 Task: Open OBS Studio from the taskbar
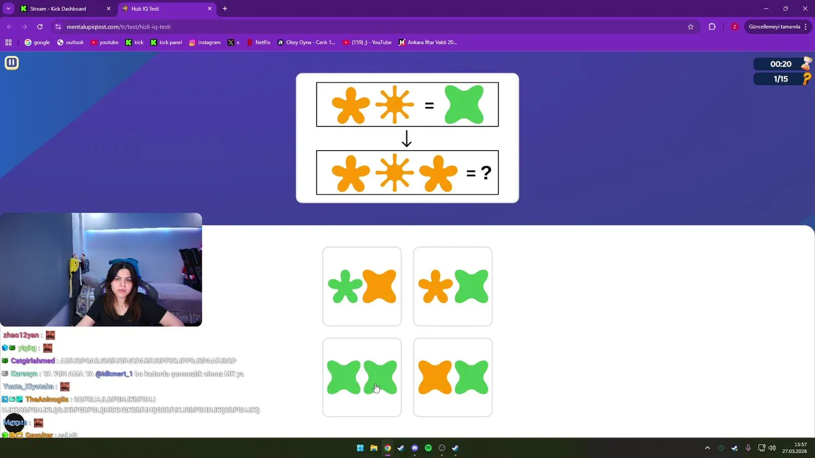point(442,448)
